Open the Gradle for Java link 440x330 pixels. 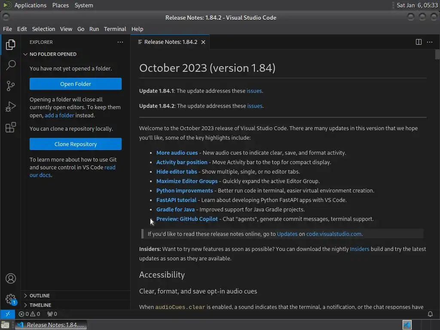175,210
